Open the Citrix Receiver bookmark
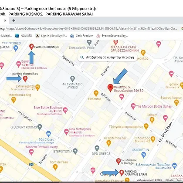183x183 pixels. (x=81, y=36)
